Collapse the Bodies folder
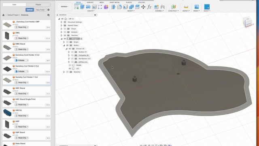Screen dimensions: 259x146 click(64, 45)
